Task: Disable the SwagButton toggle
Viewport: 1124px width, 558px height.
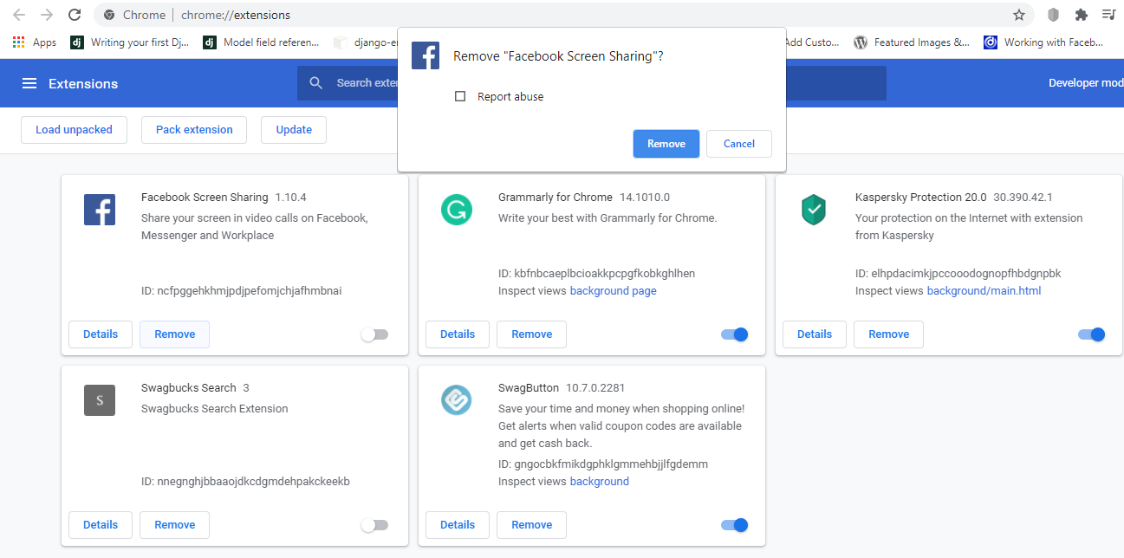Action: tap(734, 525)
